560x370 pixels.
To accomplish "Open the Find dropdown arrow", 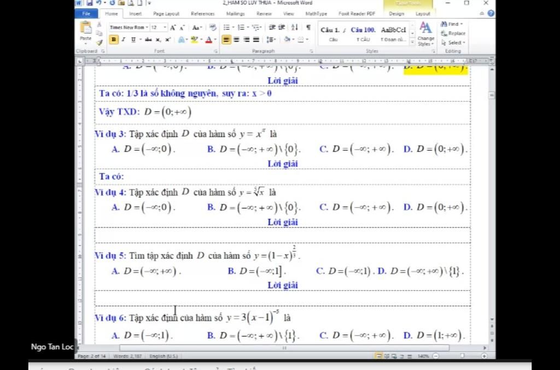I will 462,24.
